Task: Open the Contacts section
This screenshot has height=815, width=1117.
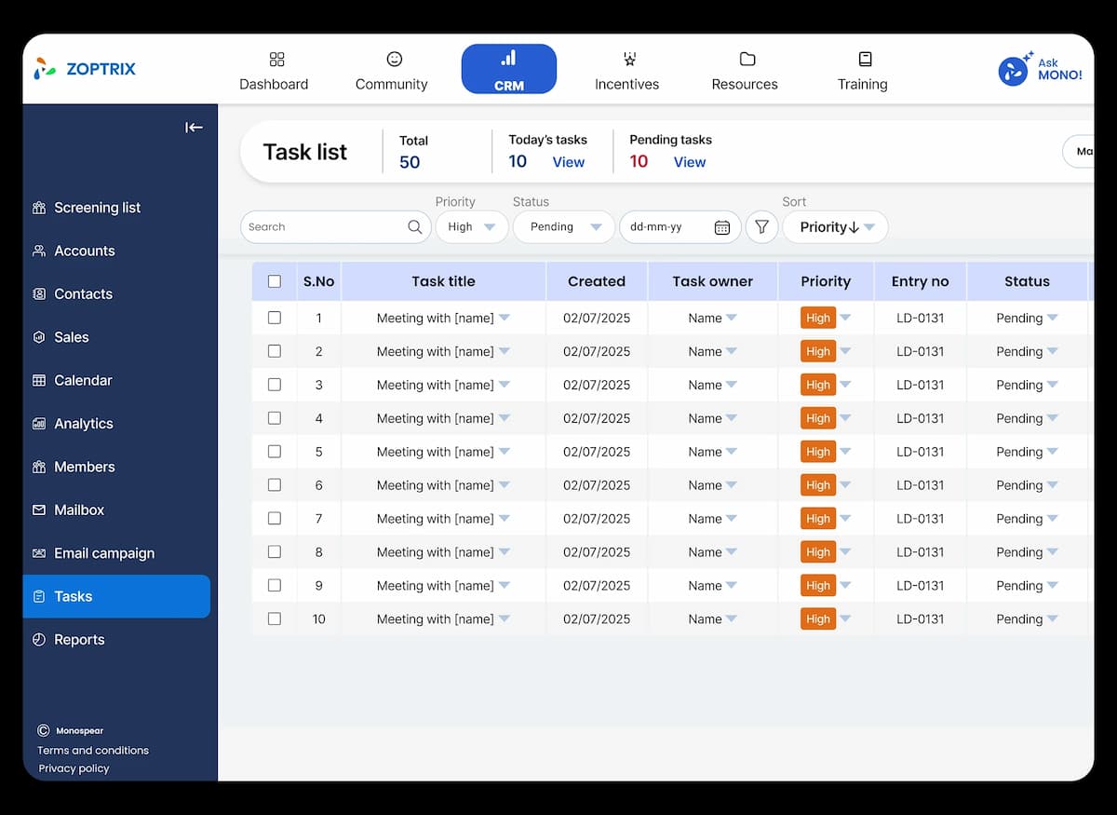Action: coord(83,293)
